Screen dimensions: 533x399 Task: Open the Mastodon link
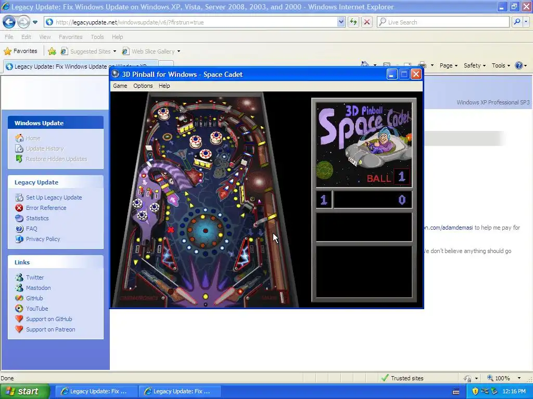point(38,288)
